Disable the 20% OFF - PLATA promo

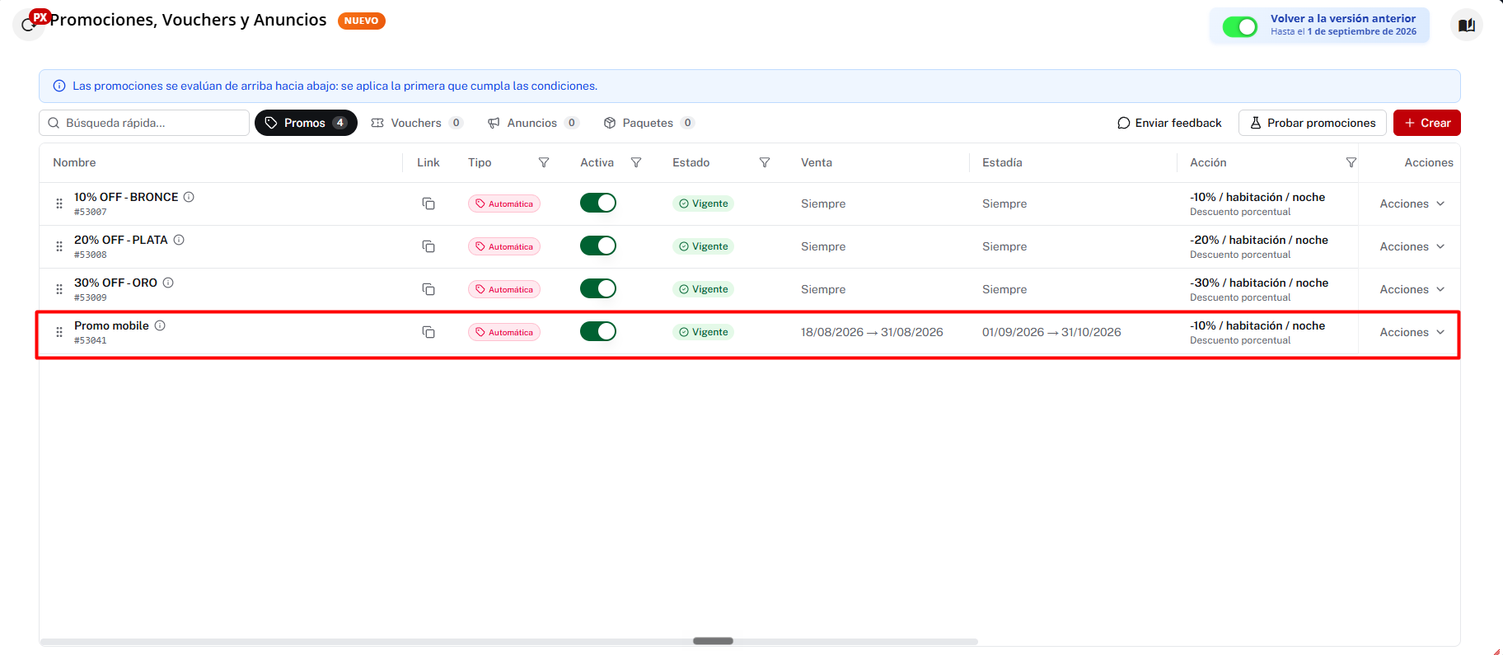click(x=598, y=246)
